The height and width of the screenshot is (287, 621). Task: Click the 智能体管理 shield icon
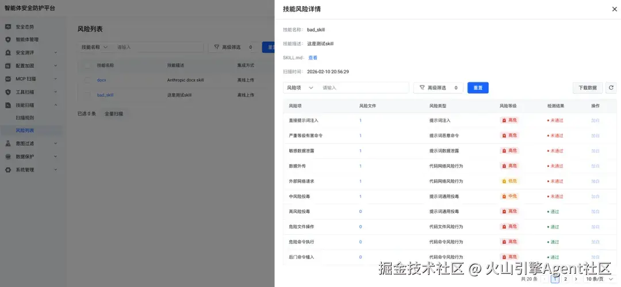[8, 40]
